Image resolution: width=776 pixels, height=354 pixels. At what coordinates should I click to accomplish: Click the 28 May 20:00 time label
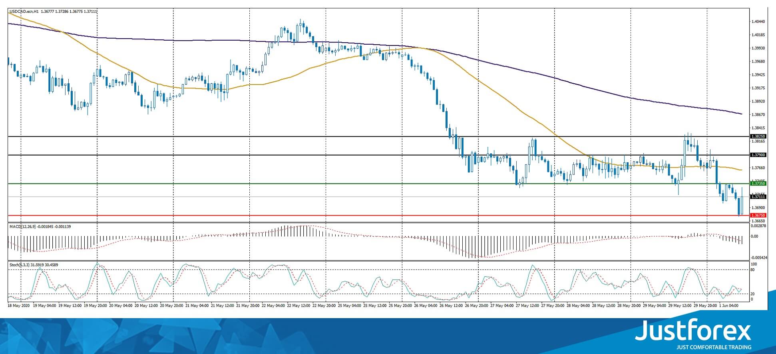[630, 306]
